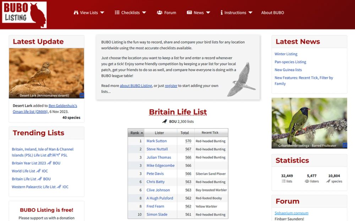
Task: Open Ben Geldenhuis's Oman life list link
Action: 45,109
